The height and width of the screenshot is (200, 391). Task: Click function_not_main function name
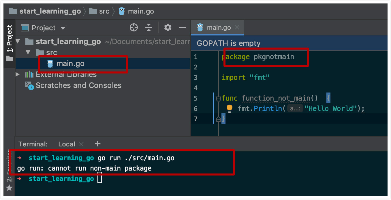276,98
